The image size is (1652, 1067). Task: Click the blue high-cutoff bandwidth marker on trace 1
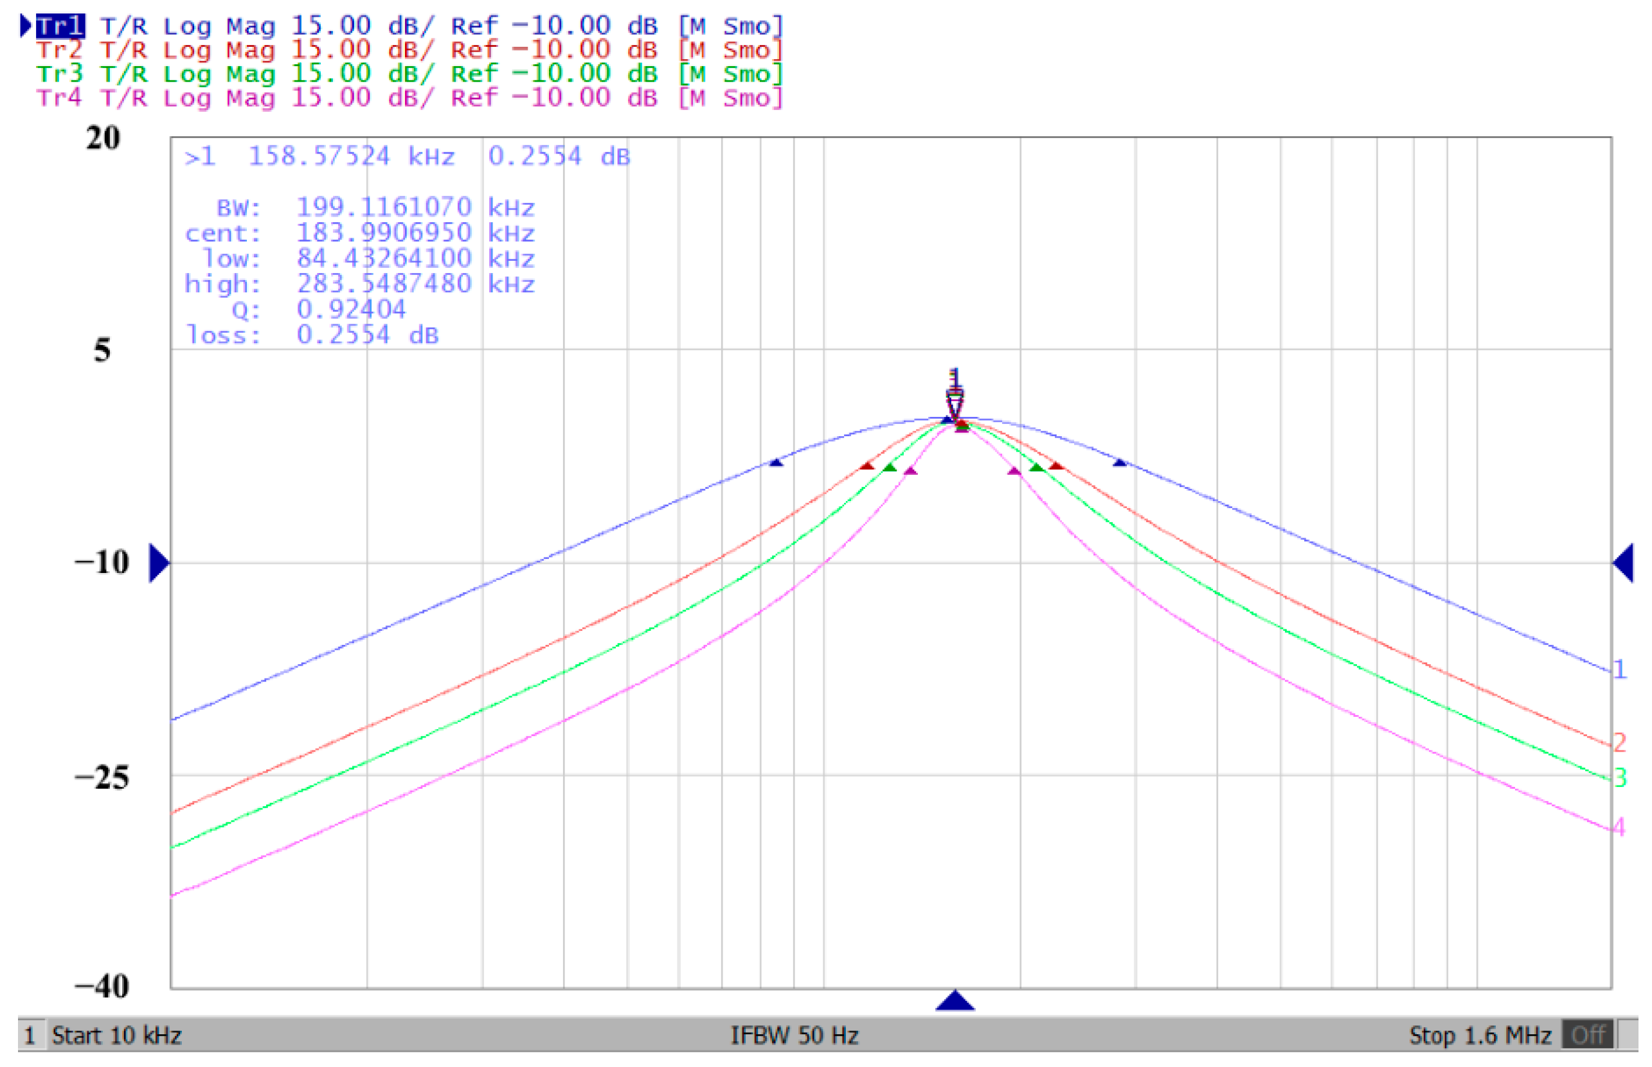[x=1120, y=462]
